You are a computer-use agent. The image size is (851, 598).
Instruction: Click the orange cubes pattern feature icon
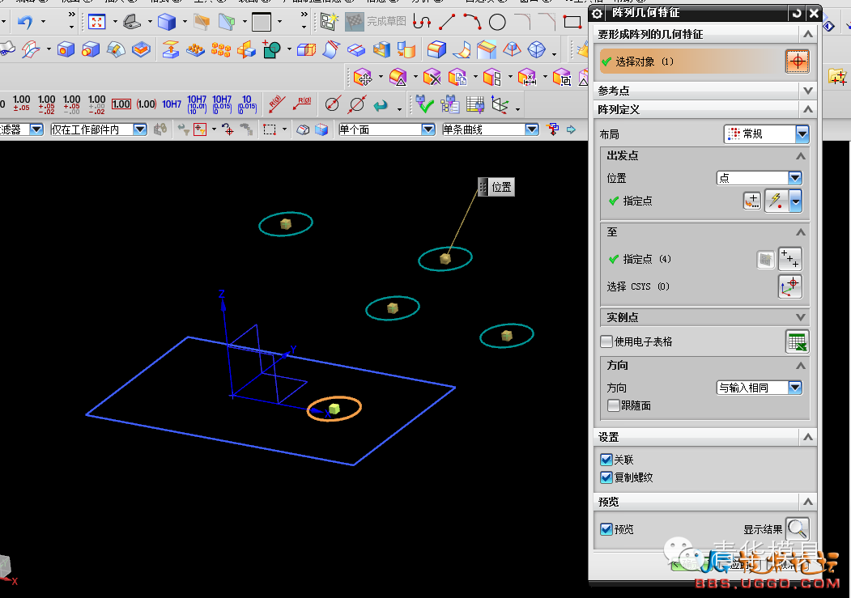(221, 50)
